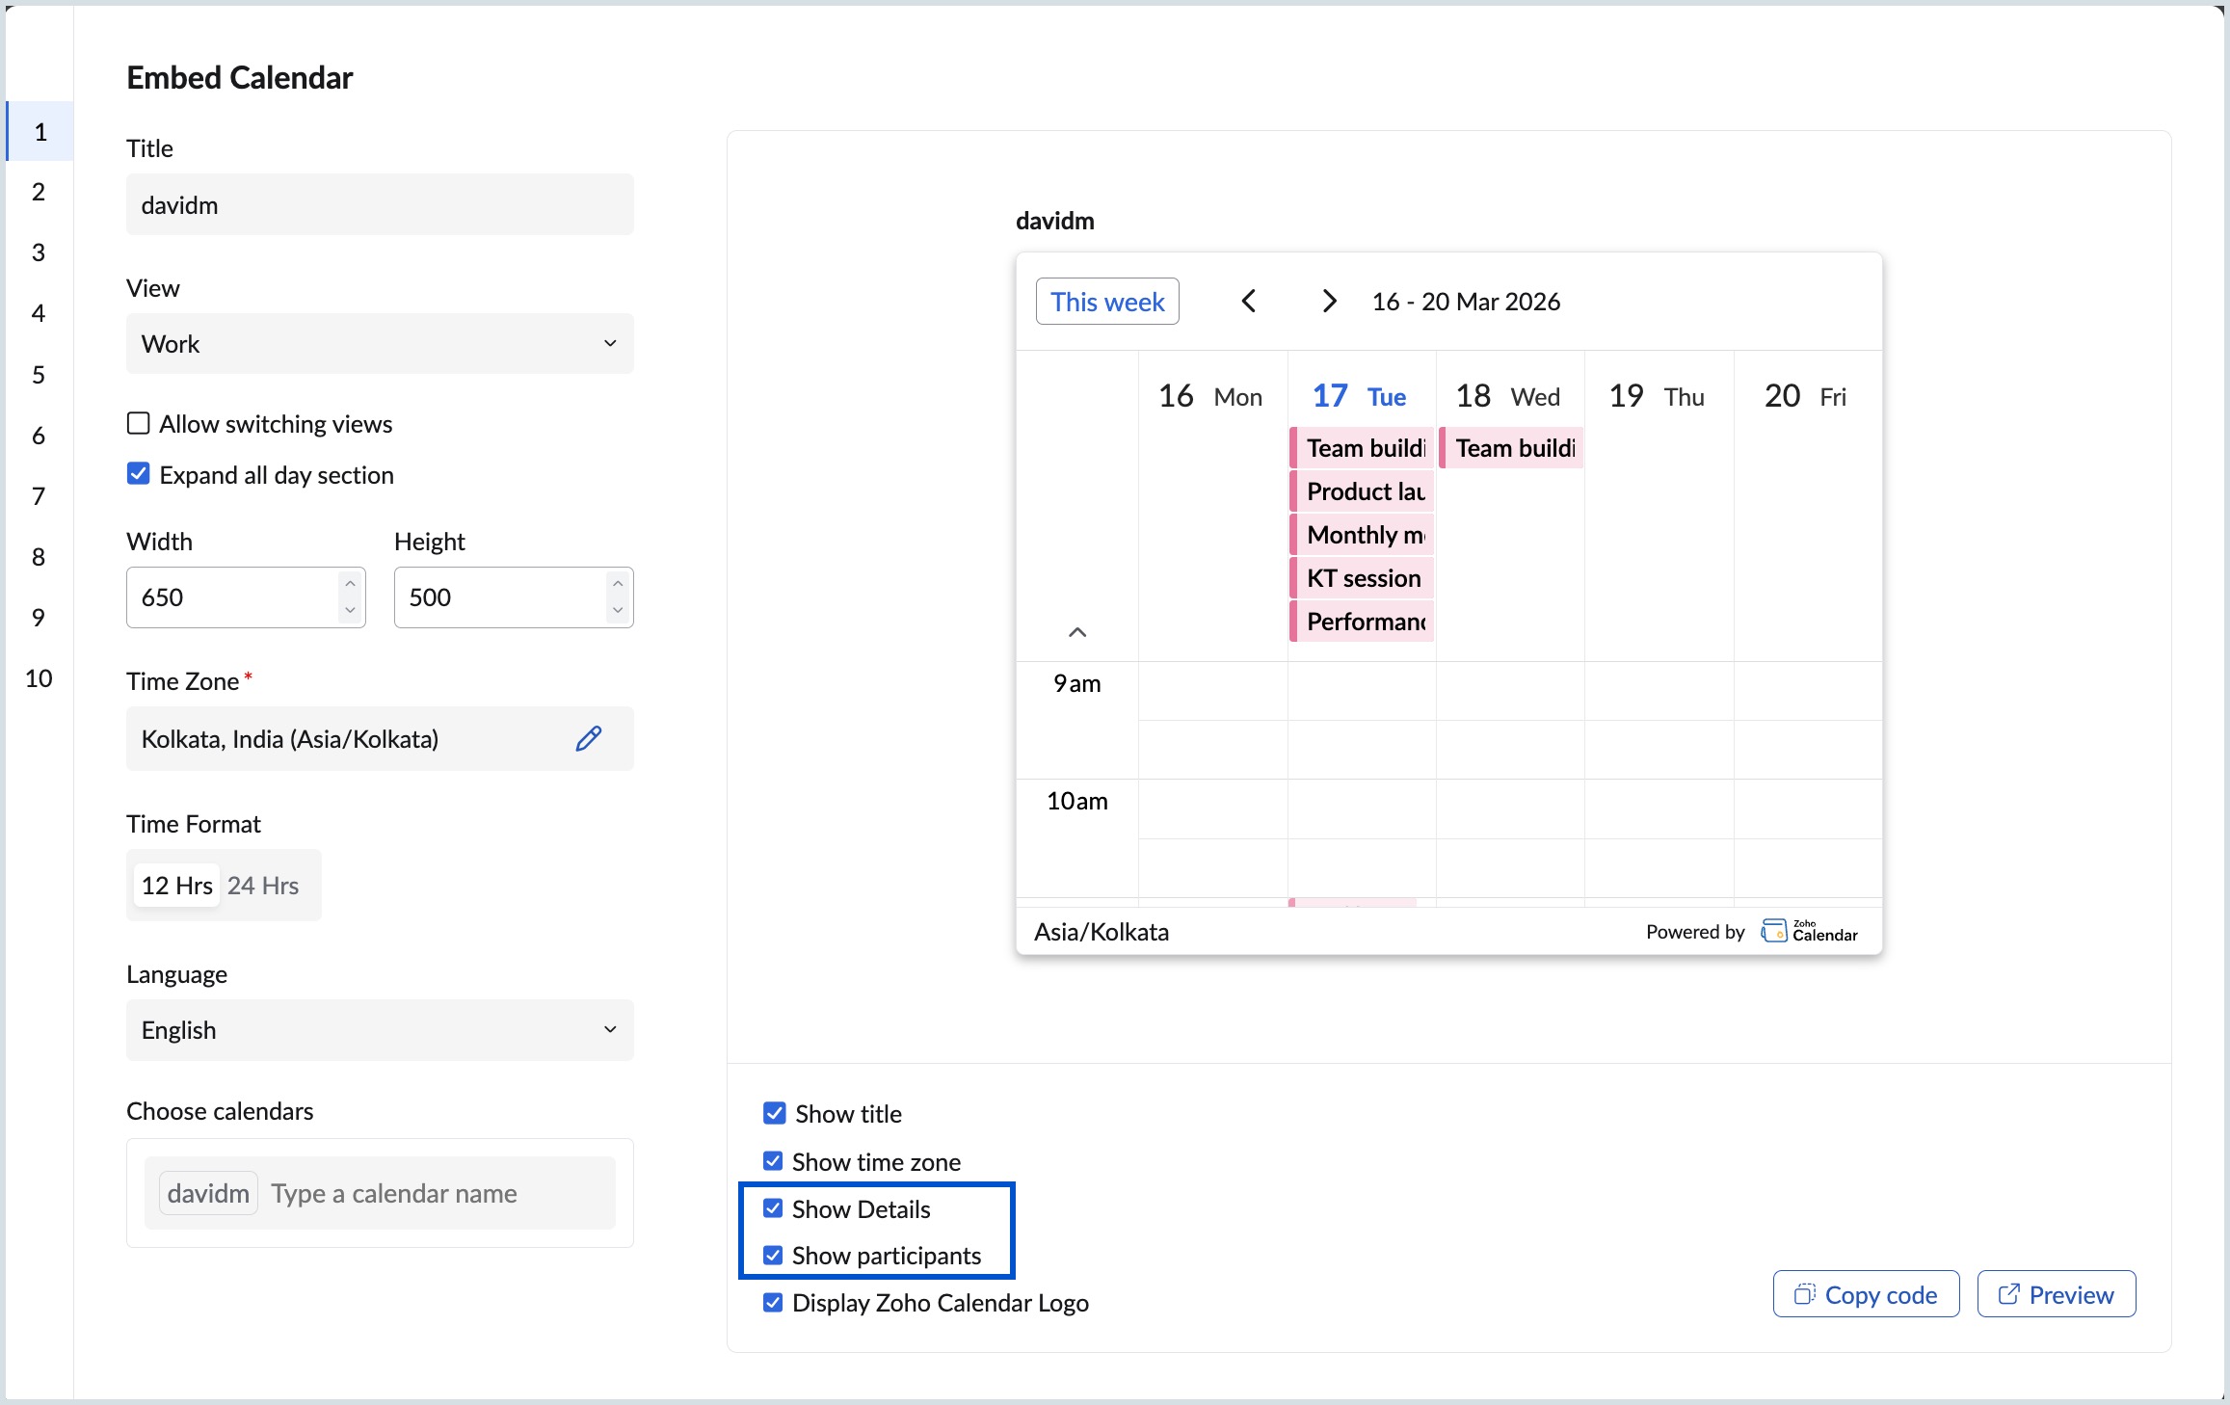This screenshot has height=1405, width=2230.
Task: Click the copy icon inside Copy code button
Action: click(x=1806, y=1293)
